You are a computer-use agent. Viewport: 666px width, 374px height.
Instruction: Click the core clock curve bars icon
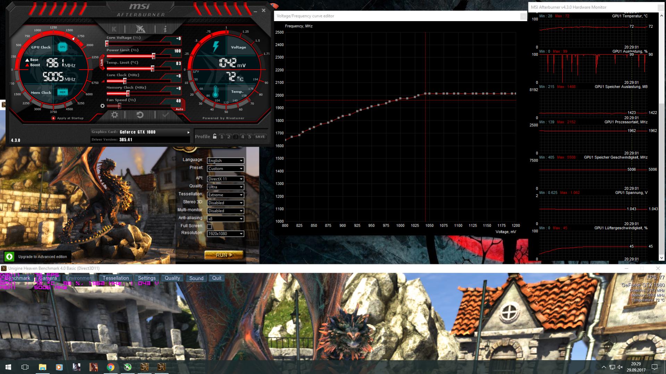tap(103, 81)
